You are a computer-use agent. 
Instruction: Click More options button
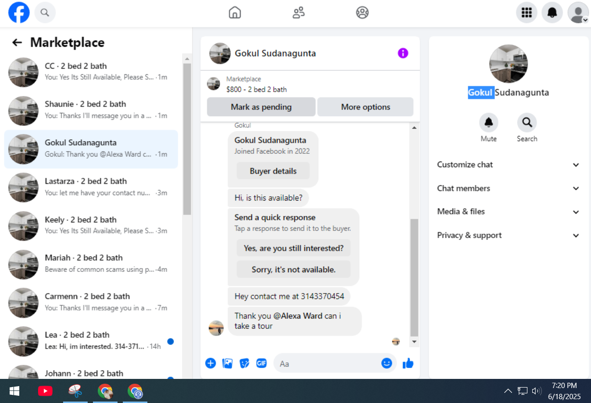pyautogui.click(x=366, y=107)
